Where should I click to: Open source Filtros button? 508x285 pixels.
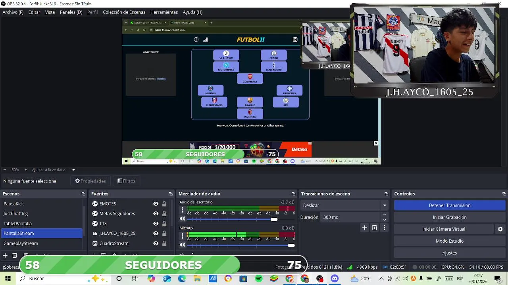tap(127, 181)
